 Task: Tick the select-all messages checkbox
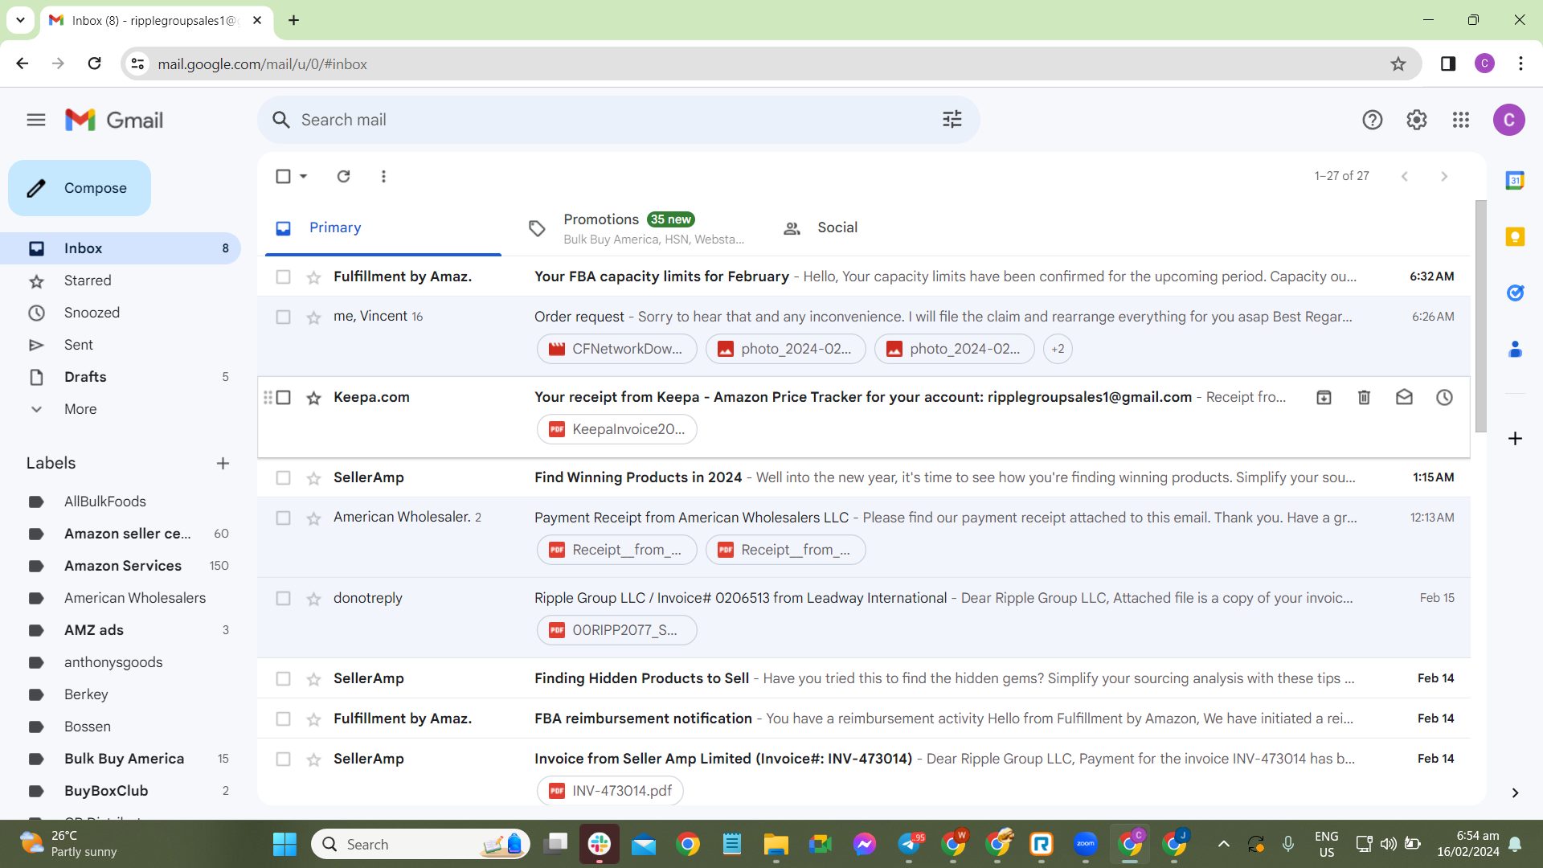point(283,176)
